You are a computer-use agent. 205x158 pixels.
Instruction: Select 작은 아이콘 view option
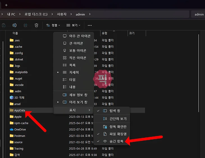click(74, 58)
